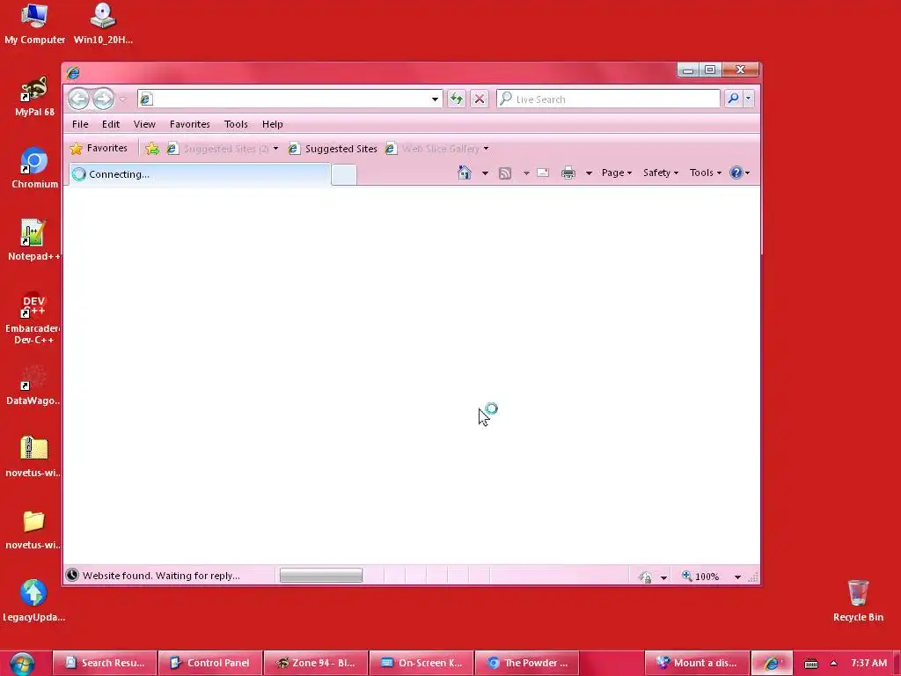Refresh the page with the green arrows icon
Viewport: 901px width, 676px height.
pyautogui.click(x=457, y=99)
